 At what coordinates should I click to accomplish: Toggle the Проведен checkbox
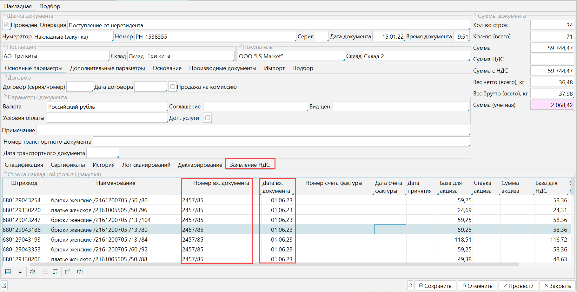[7, 25]
